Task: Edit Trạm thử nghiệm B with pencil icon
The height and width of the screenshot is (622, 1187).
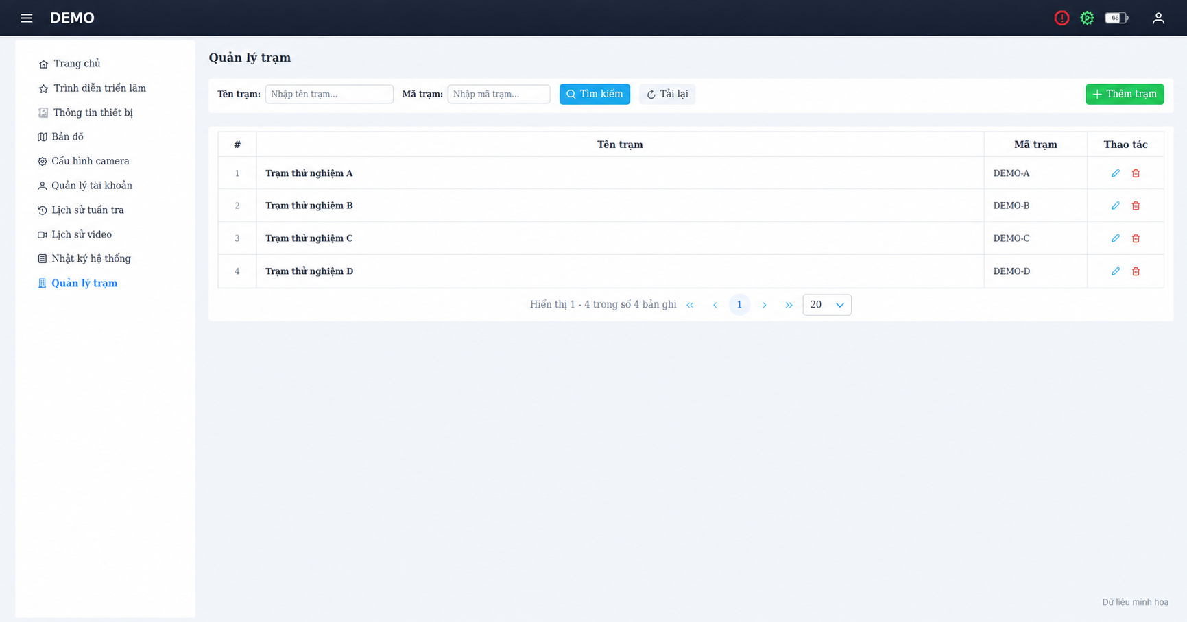Action: (x=1116, y=206)
